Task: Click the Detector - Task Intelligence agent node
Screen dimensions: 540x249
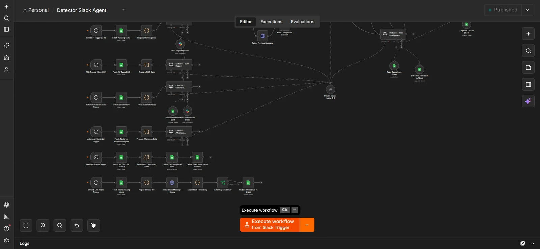Action: point(393,34)
